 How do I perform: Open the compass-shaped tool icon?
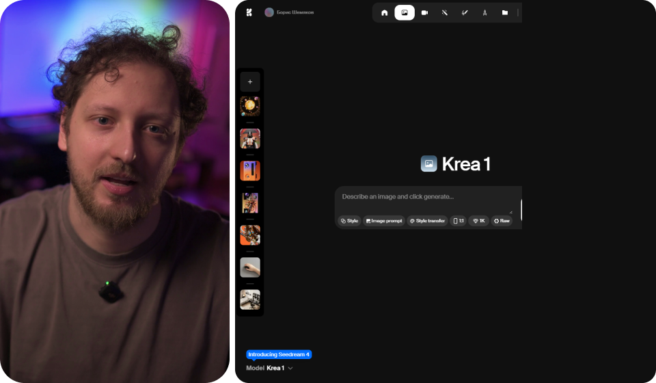[485, 13]
